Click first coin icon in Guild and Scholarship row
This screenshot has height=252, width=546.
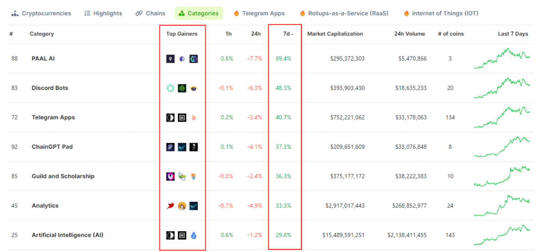click(170, 176)
